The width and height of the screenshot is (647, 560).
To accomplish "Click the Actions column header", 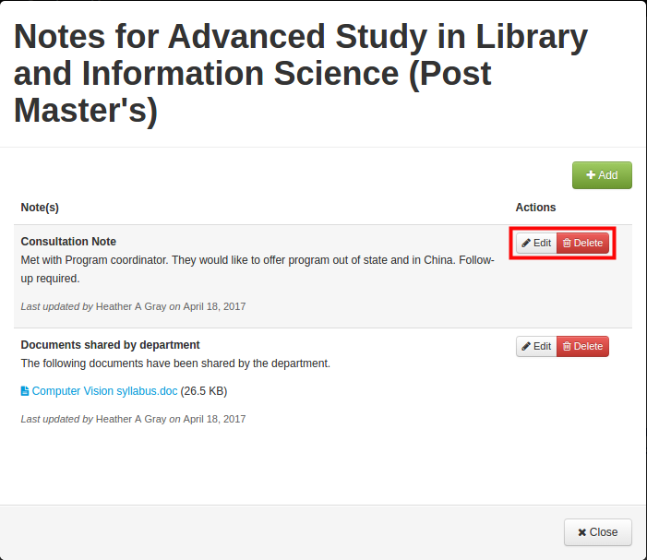I will [535, 208].
